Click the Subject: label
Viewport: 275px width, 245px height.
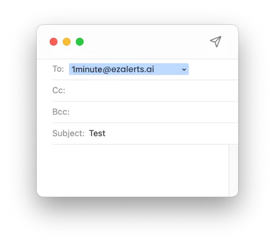point(68,133)
